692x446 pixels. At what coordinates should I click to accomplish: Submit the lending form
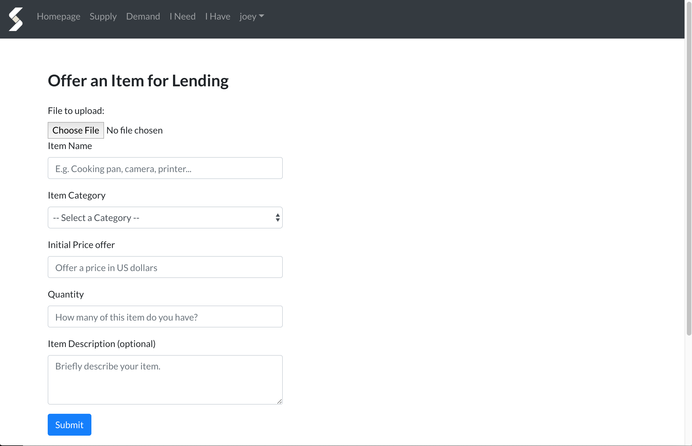pos(70,425)
